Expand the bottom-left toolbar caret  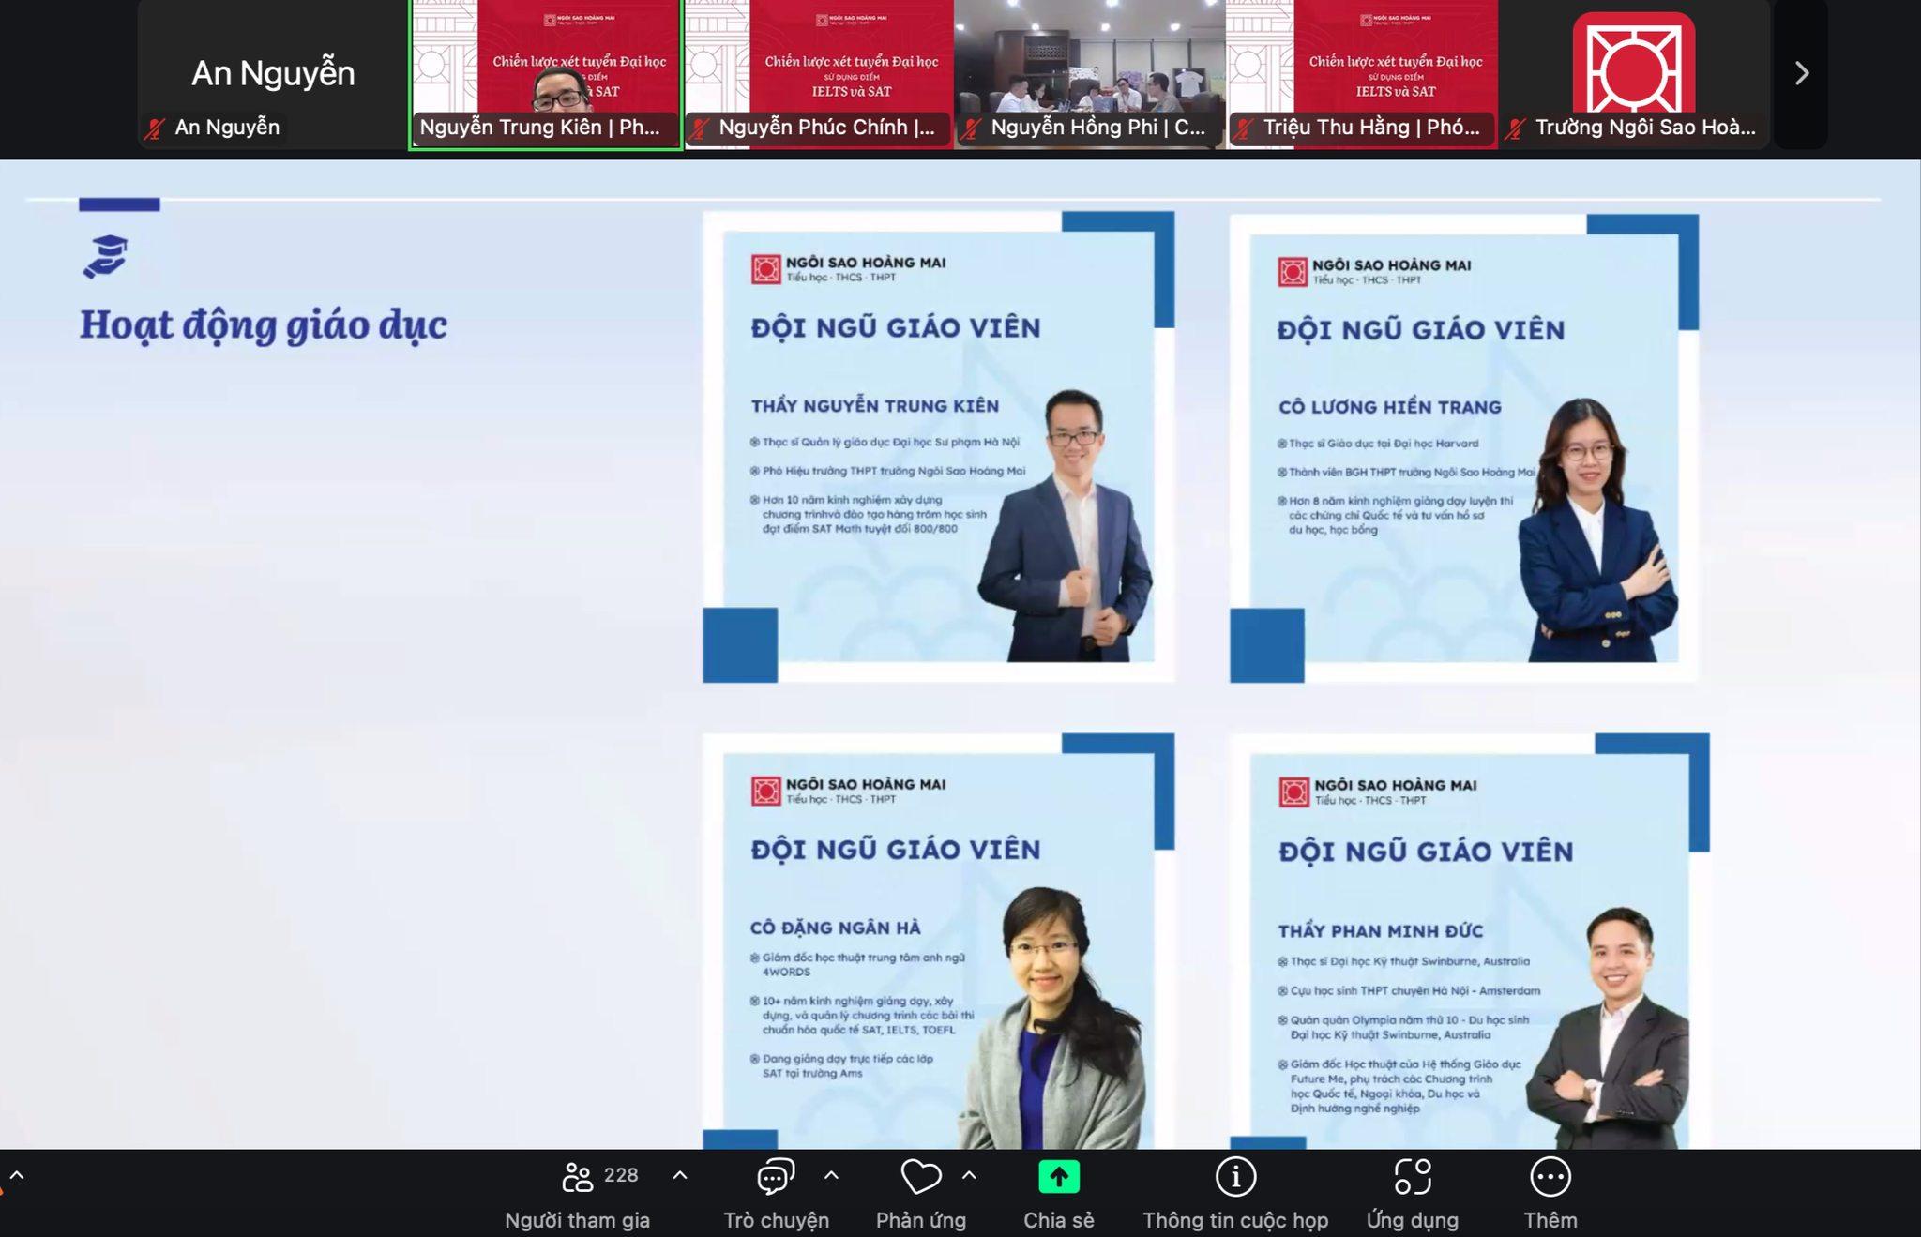tap(16, 1175)
